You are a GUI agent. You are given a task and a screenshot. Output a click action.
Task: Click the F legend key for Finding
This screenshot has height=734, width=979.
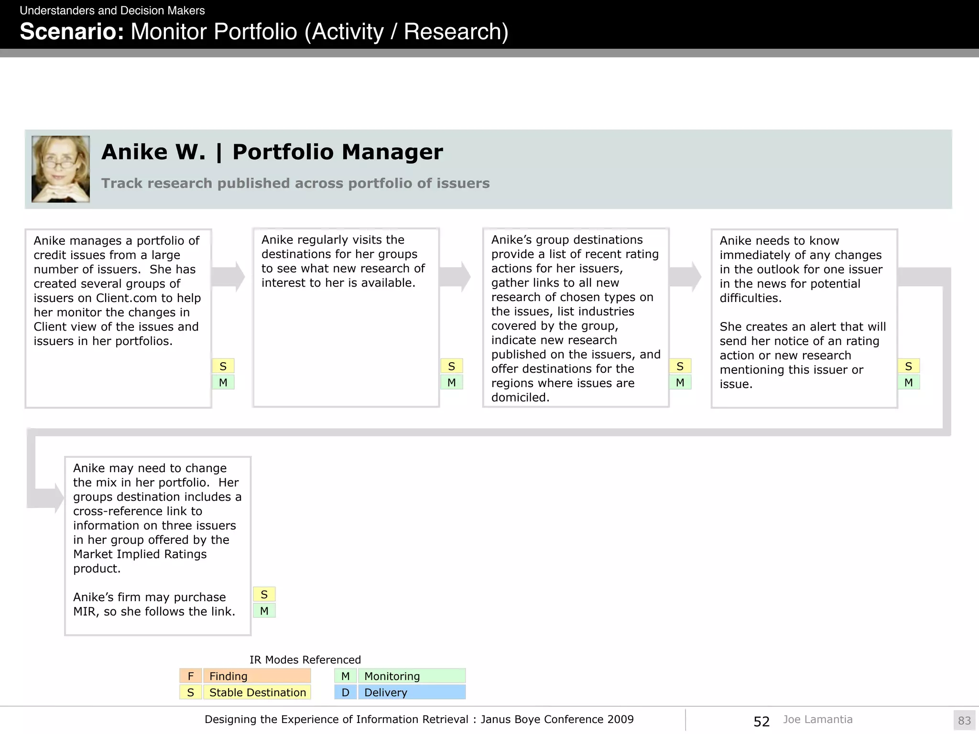click(191, 676)
